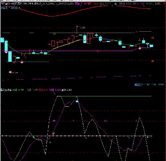Click the green plus marker on the oscillator's left side
166x161 pixels.
pyautogui.click(x=34, y=137)
